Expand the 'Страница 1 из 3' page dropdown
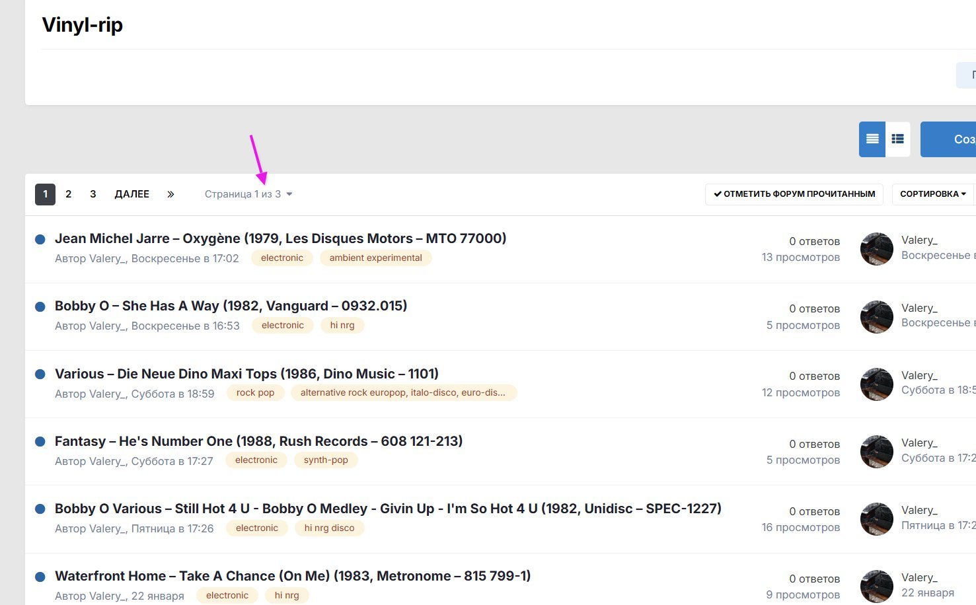The height and width of the screenshot is (605, 976). (x=248, y=194)
